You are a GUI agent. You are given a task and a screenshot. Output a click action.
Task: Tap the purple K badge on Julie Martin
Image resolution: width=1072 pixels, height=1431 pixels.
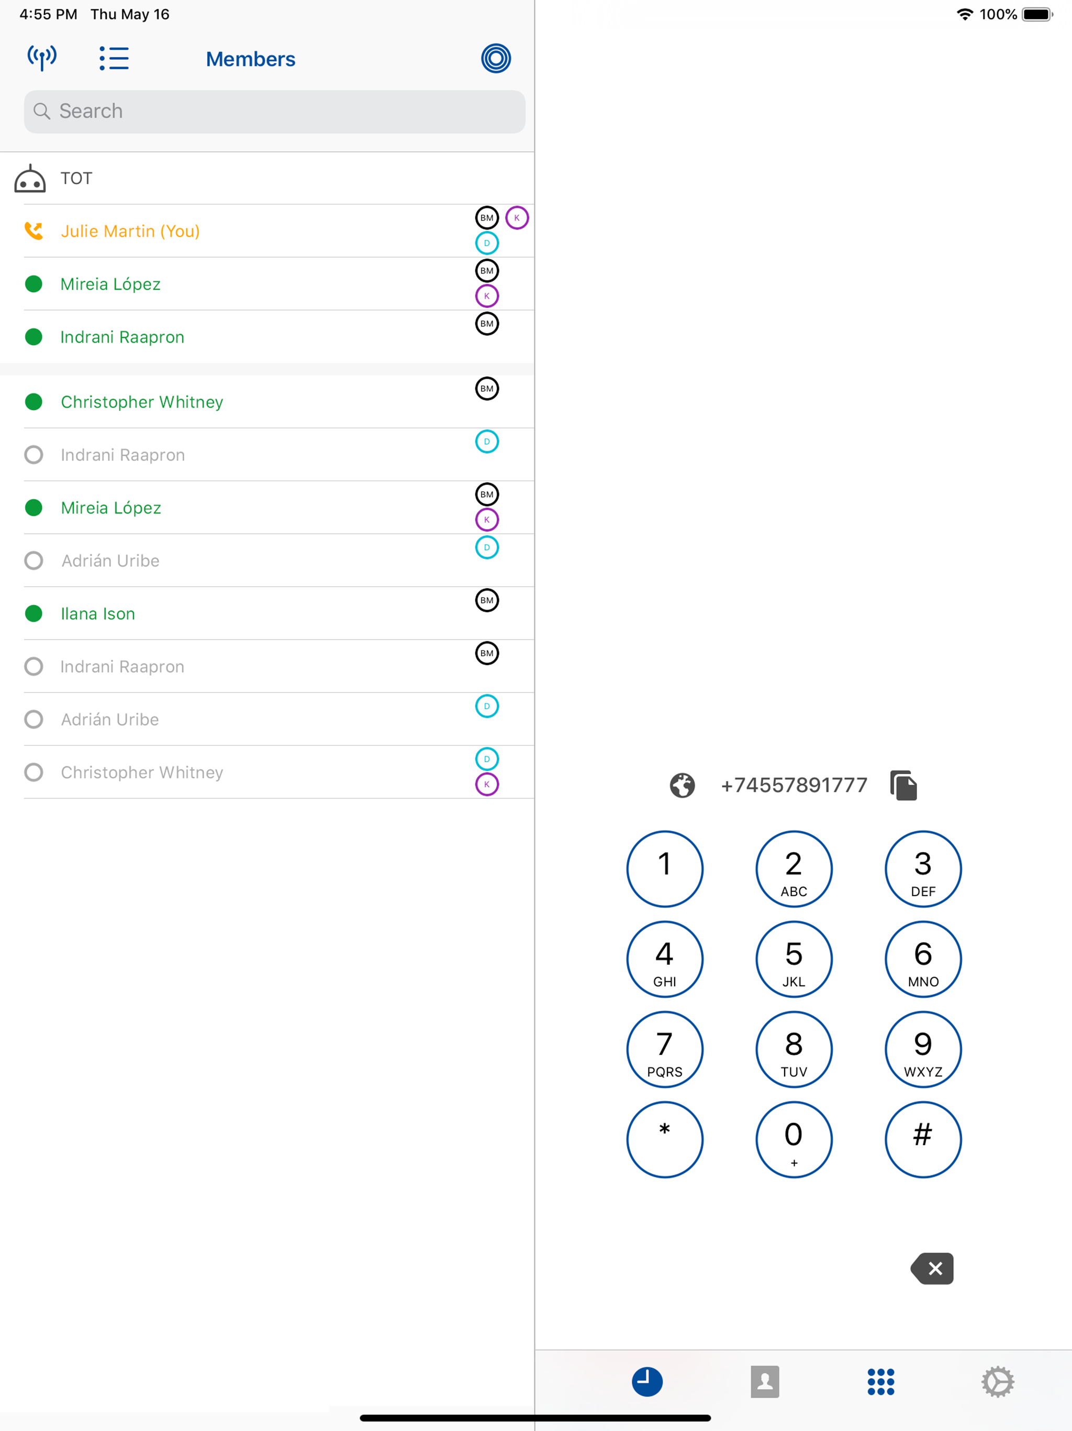517,218
